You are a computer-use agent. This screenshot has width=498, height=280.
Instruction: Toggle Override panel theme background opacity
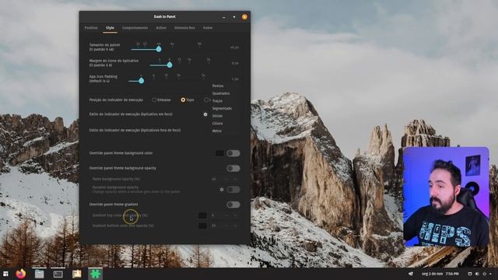coord(233,168)
